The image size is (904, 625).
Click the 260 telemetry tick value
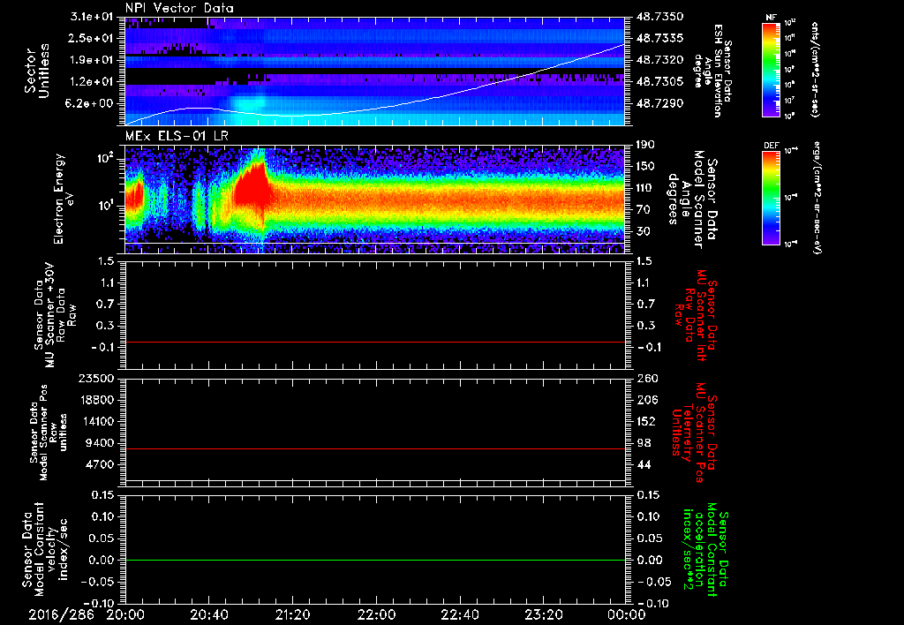click(x=646, y=378)
